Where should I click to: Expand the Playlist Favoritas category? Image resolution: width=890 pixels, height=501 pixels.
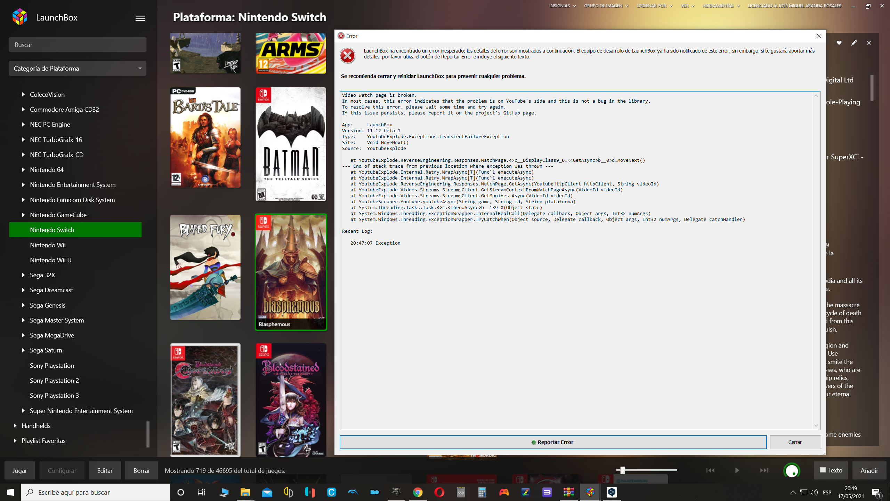pyautogui.click(x=15, y=440)
